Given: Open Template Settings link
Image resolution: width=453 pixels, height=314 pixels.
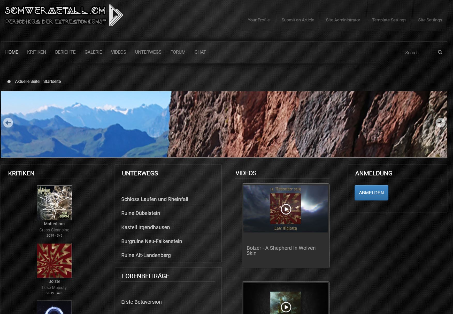Looking at the screenshot, I should click(389, 20).
